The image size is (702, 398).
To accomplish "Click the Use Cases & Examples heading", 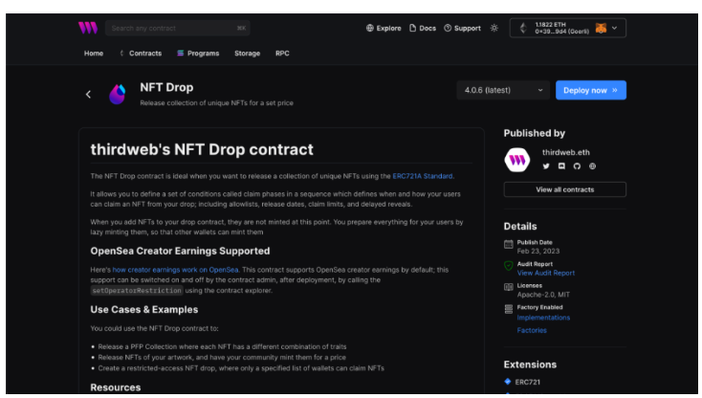I will point(144,310).
